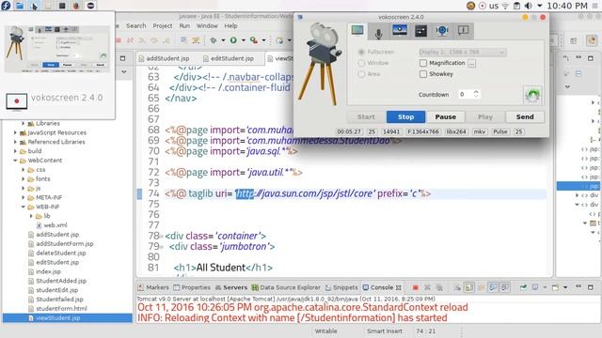Switch to the Properties view tab
Image resolution: width=602 pixels, height=338 pixels.
click(x=192, y=287)
